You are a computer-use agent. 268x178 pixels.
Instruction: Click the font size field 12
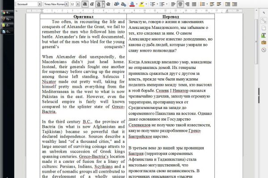73,4
